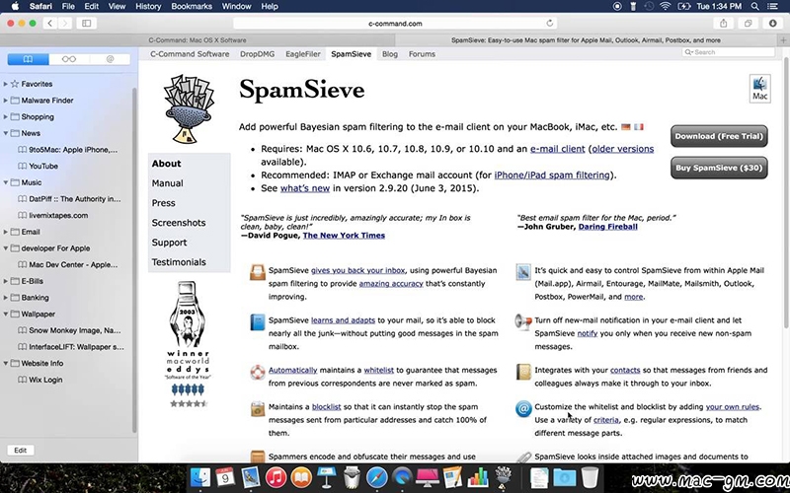
Task: Collapse the developer For Apple folder
Action: click(6, 248)
